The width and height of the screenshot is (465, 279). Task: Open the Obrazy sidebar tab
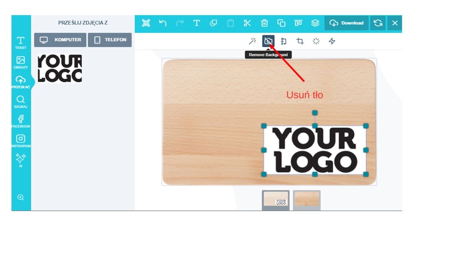click(21, 62)
